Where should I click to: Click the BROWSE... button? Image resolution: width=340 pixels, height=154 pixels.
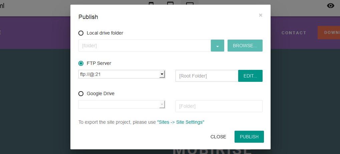pyautogui.click(x=245, y=46)
